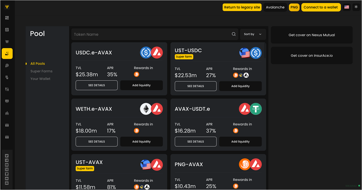See details for the WETH.e-AVAX pool
This screenshot has width=362, height=190.
(97, 142)
